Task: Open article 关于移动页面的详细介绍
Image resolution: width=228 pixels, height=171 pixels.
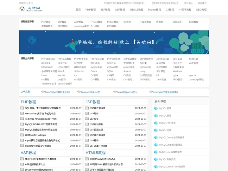Action: (102, 170)
